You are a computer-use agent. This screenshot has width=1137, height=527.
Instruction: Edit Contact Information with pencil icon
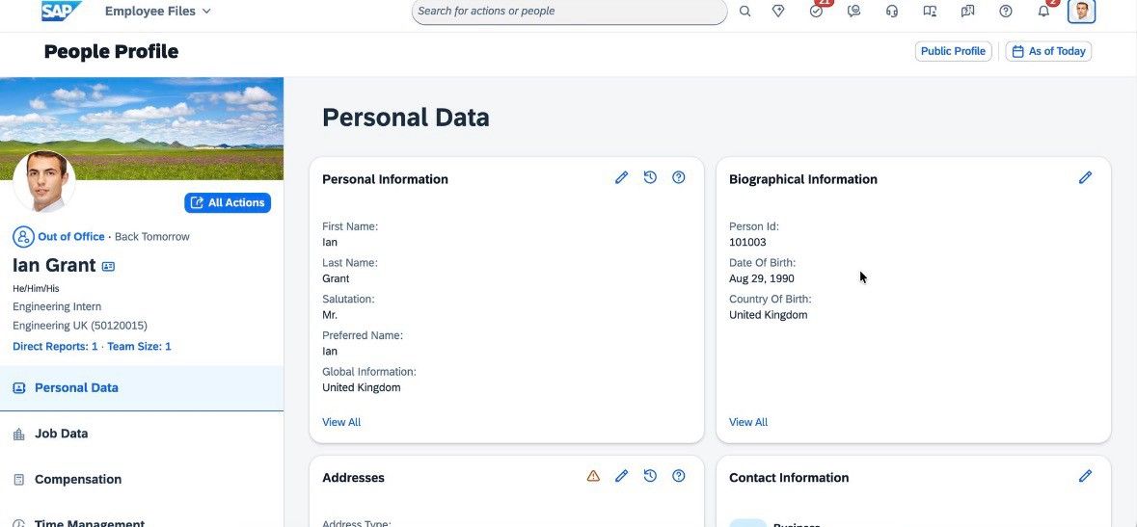1085,476
